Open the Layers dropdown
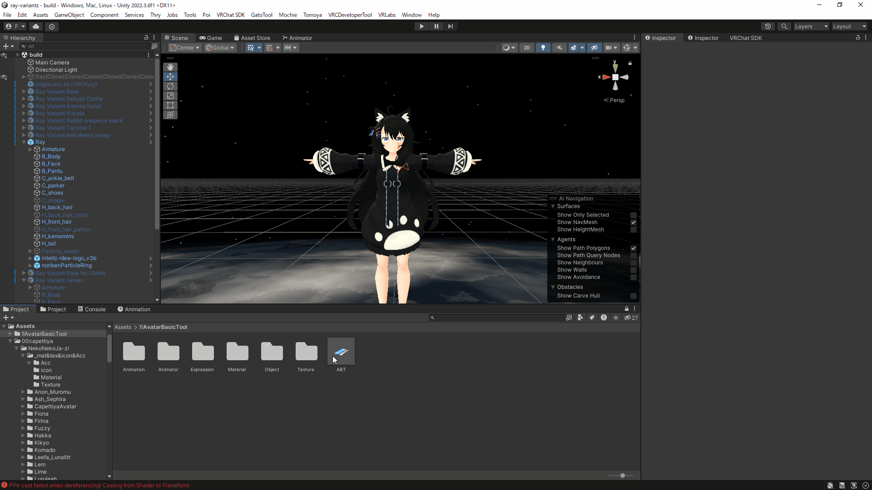The image size is (872, 490). (x=811, y=26)
